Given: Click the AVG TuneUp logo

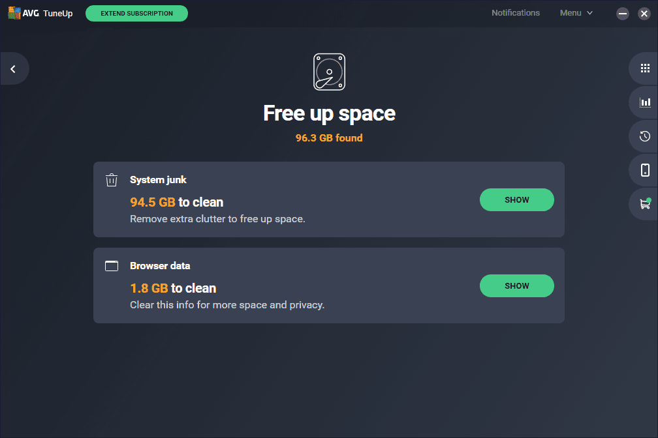Looking at the screenshot, I should tap(40, 13).
